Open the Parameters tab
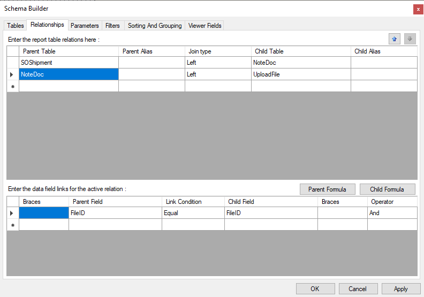 85,26
